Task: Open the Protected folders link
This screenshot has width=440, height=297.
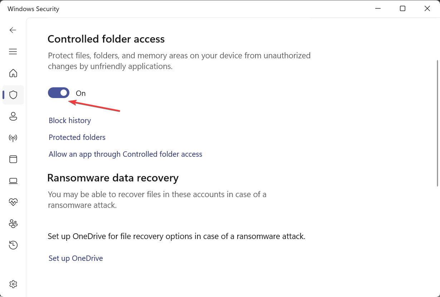Action: (x=77, y=137)
